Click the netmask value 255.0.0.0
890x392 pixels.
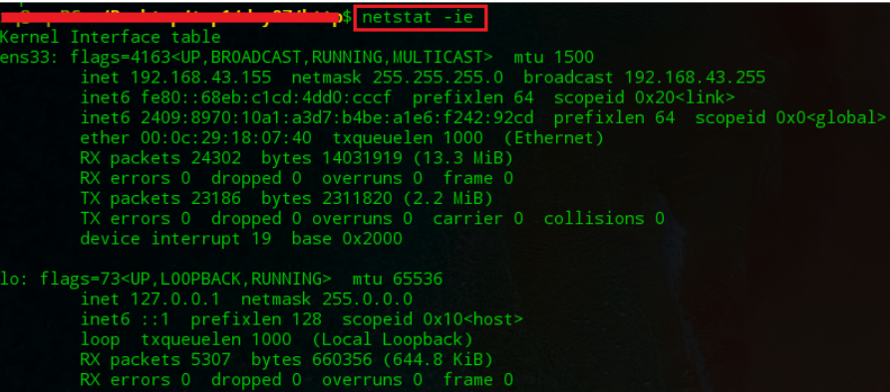tap(367, 298)
